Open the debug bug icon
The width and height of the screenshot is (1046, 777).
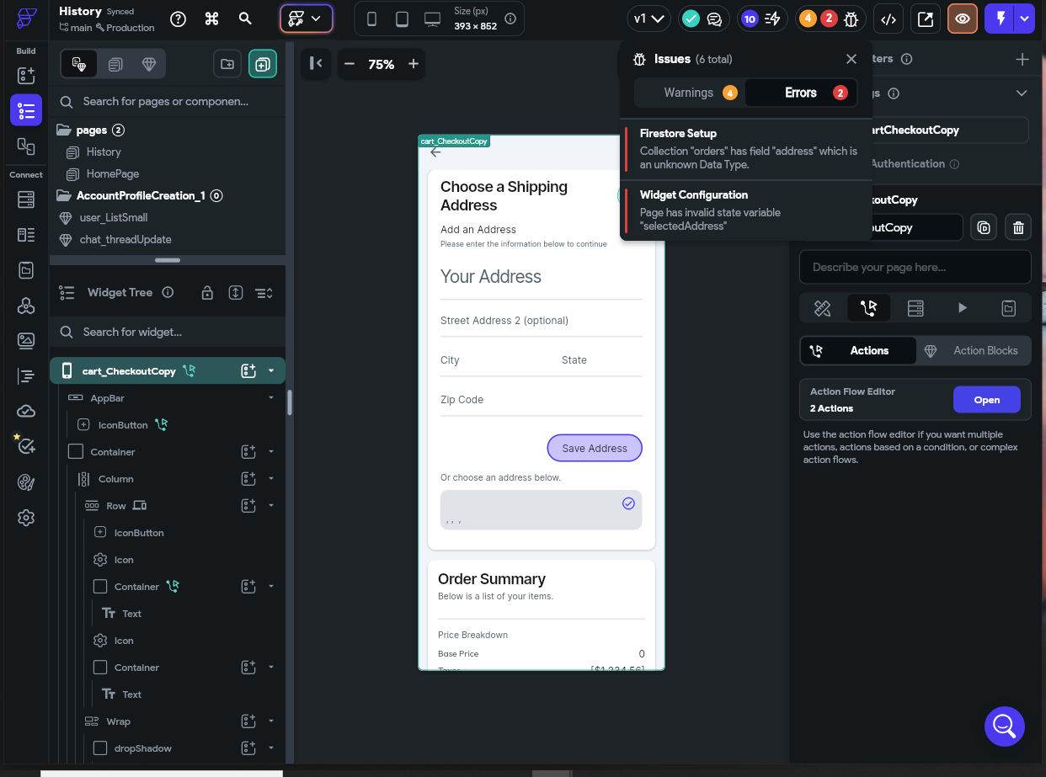point(851,19)
